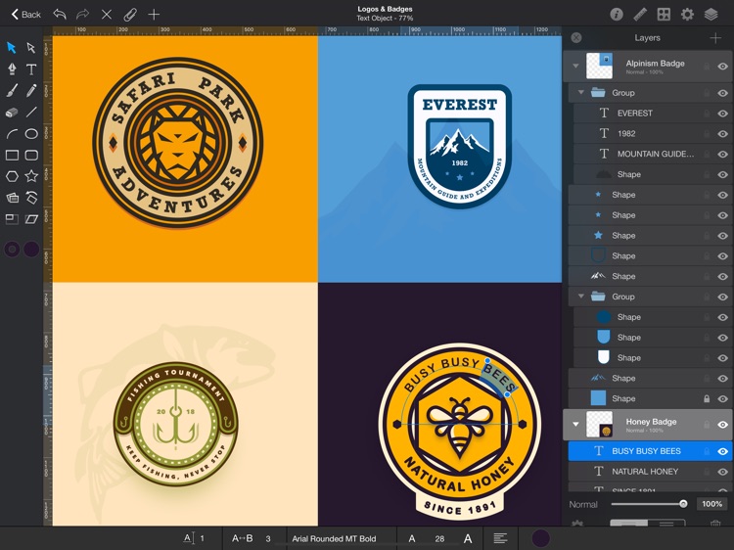Viewport: 734px width, 550px height.
Task: Choose the Ellipse tool
Action: point(31,134)
